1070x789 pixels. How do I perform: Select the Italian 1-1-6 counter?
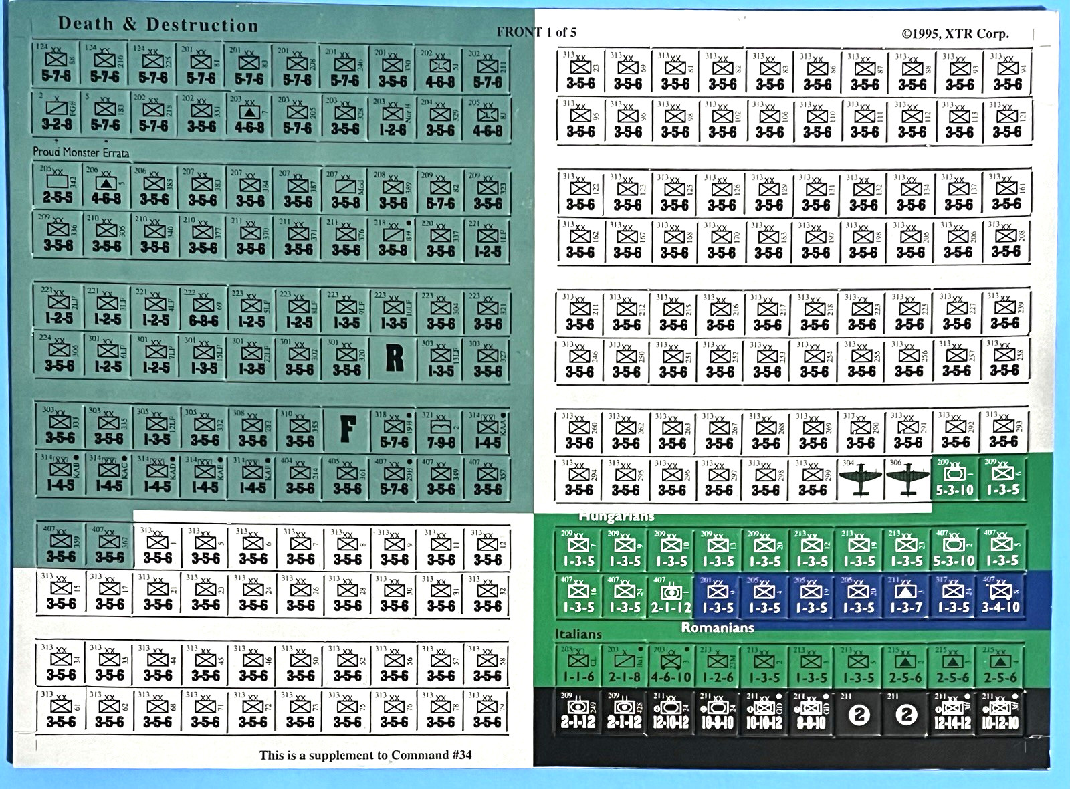point(578,665)
